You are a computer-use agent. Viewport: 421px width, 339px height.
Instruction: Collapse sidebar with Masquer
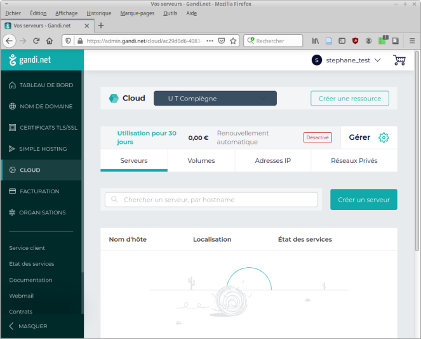click(x=28, y=326)
